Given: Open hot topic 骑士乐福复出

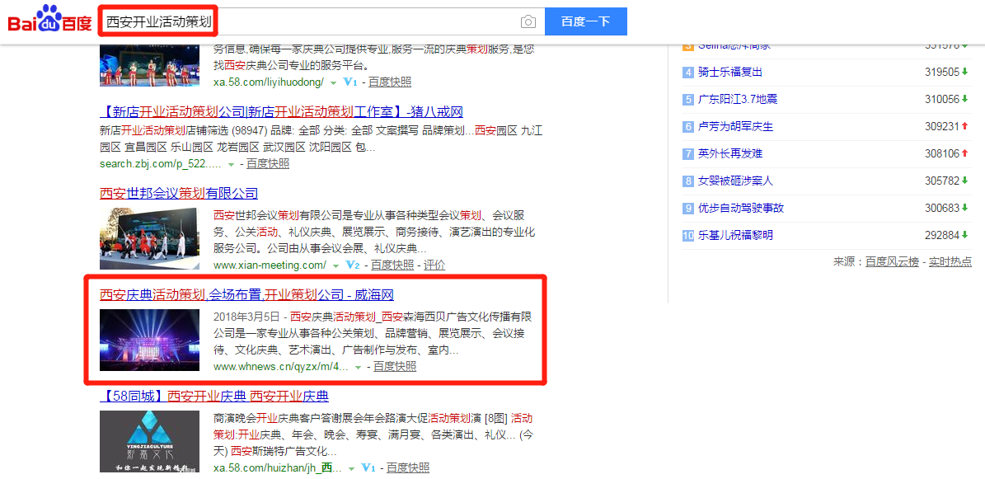Looking at the screenshot, I should click(730, 72).
